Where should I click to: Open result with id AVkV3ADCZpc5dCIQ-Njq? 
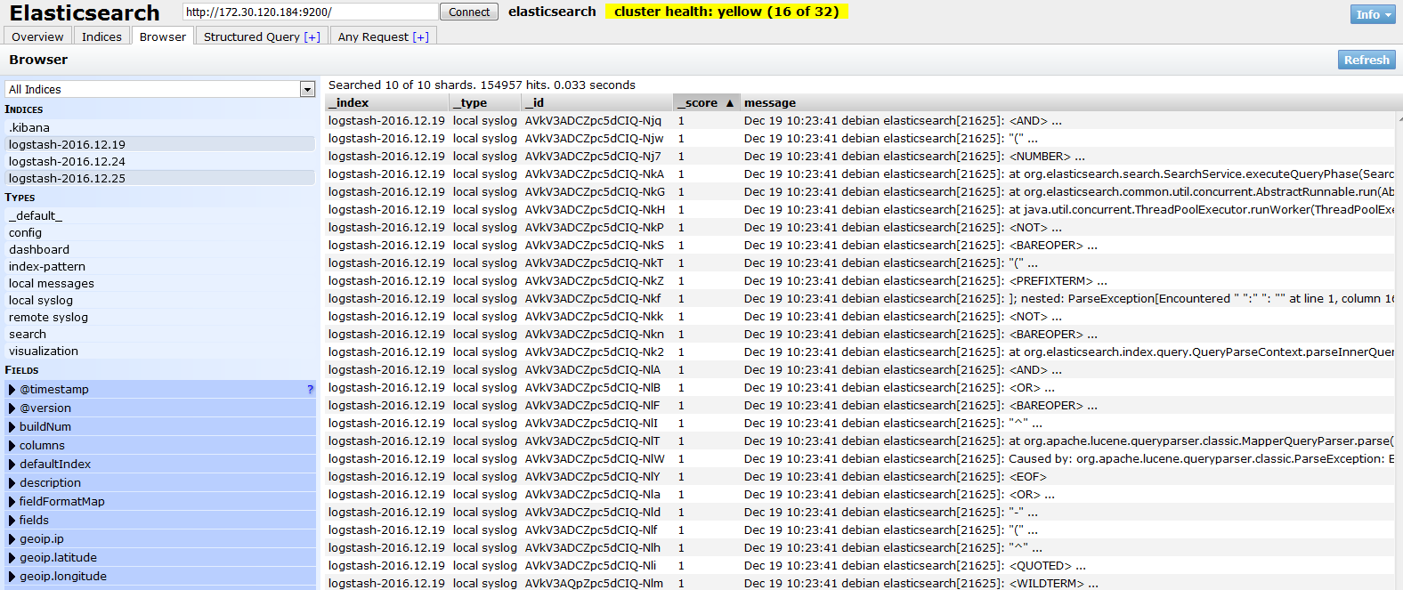click(593, 121)
